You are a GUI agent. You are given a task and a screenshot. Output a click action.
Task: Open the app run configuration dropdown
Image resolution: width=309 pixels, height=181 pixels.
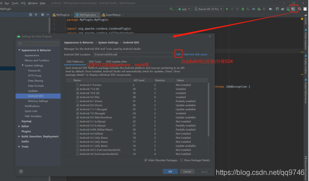(184, 9)
